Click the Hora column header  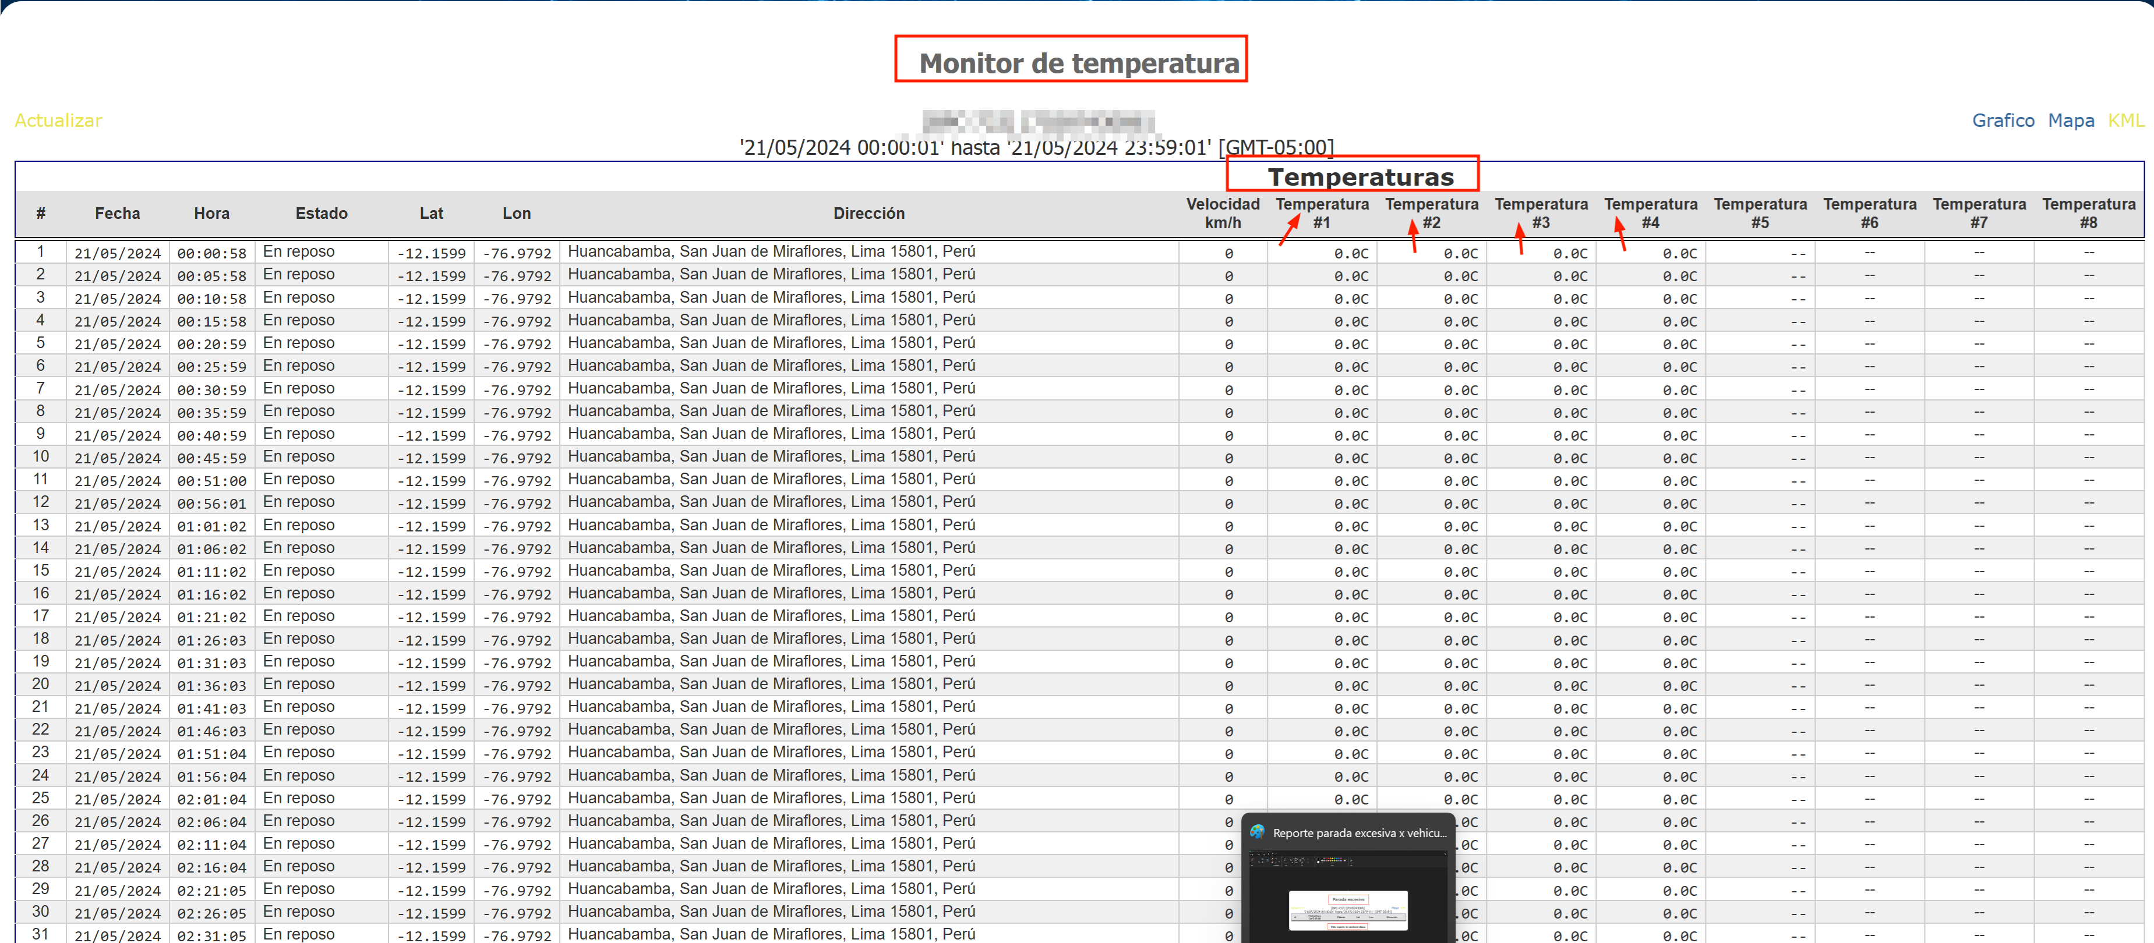click(211, 213)
